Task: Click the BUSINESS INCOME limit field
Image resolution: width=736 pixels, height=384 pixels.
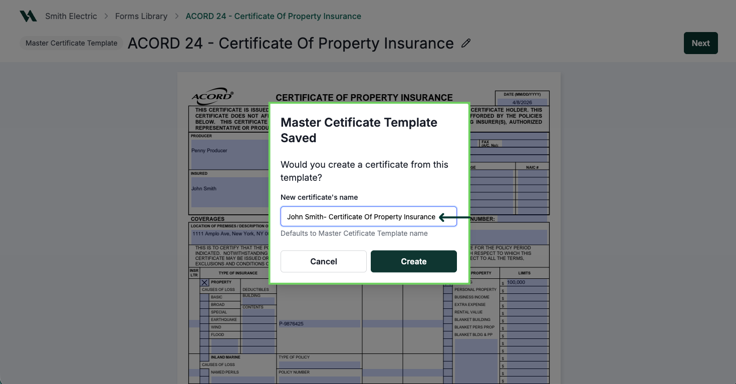Action: tap(528, 297)
